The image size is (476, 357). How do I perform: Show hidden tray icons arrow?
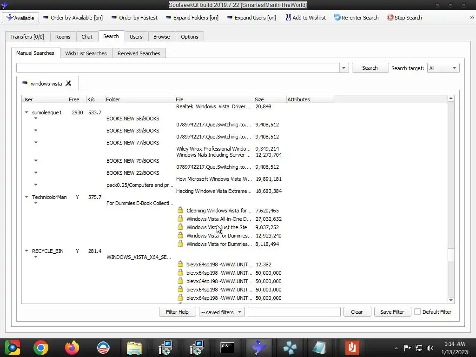coord(396,348)
